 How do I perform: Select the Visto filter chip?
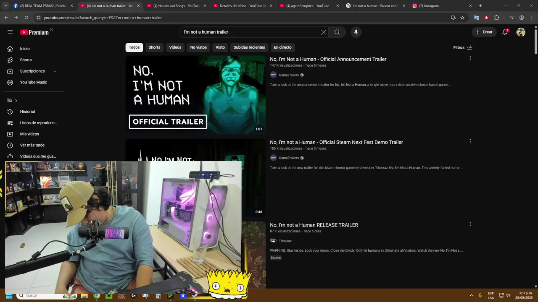(x=220, y=47)
